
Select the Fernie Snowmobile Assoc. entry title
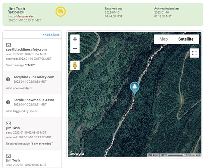click(x=35, y=100)
